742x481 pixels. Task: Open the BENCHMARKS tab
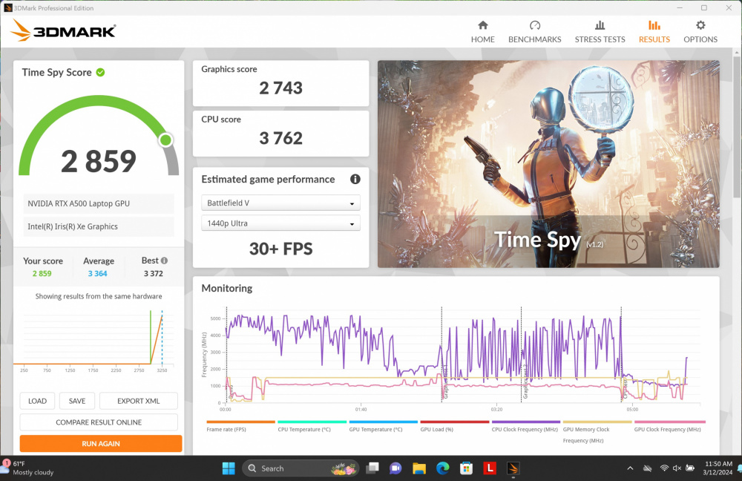click(x=534, y=32)
